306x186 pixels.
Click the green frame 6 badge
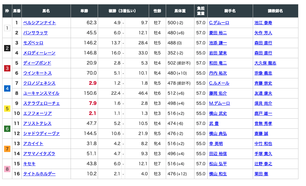pos(7,129)
